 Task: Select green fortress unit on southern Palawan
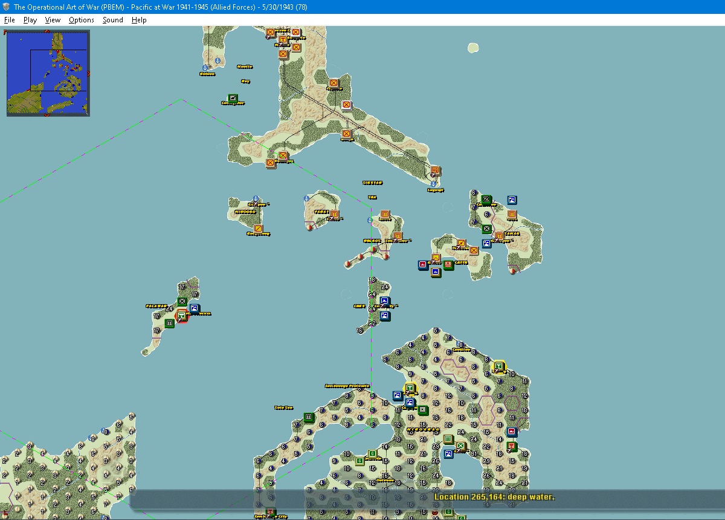tap(170, 323)
